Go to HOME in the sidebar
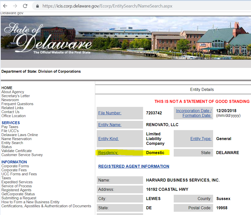Screen dimensions: 251x215 [7, 88]
